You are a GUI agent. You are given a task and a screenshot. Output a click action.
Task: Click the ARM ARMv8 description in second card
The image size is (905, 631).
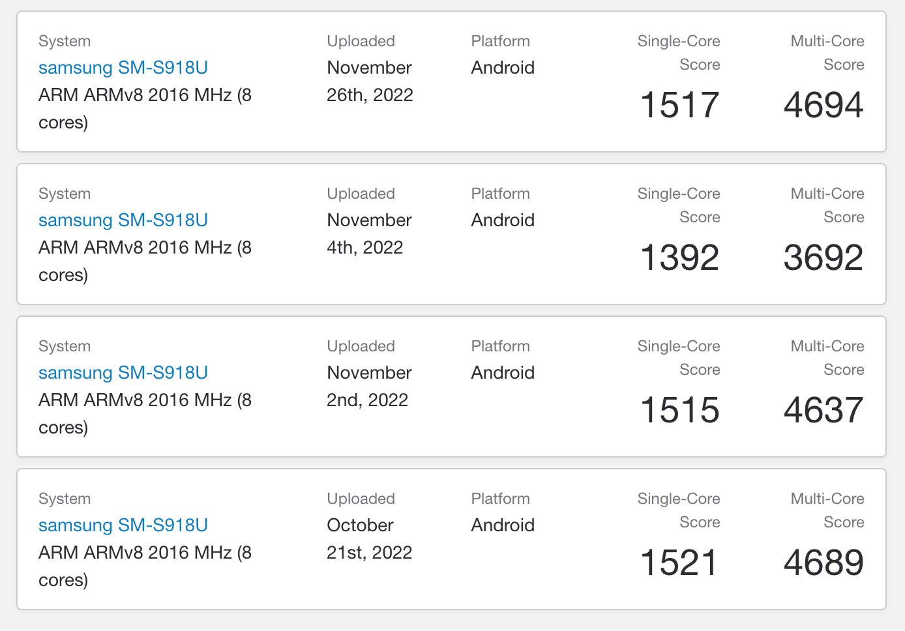coord(145,261)
